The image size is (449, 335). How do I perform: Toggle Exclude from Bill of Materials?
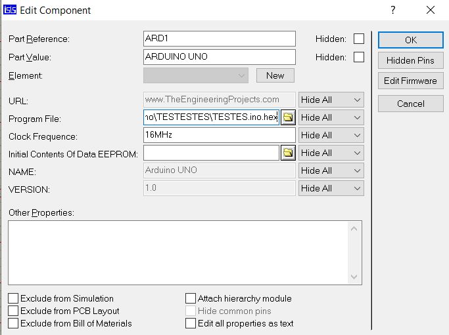(x=13, y=323)
